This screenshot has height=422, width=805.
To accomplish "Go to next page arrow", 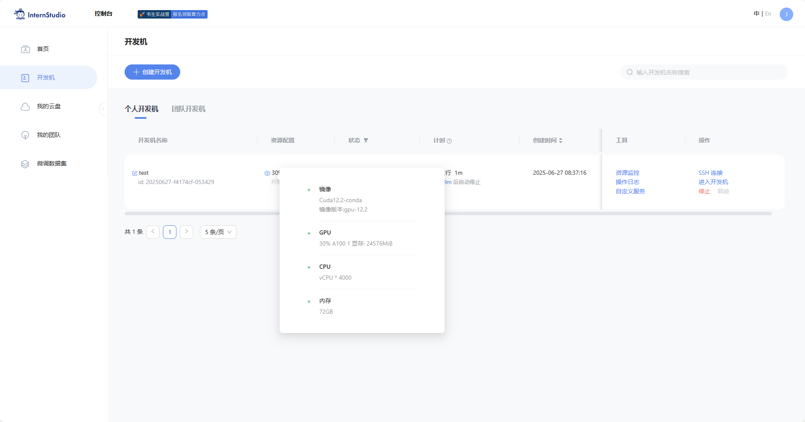I will click(187, 232).
